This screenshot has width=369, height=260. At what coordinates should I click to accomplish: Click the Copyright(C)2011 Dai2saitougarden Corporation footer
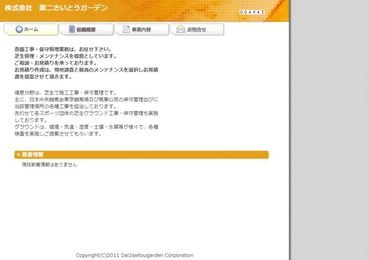[134, 255]
